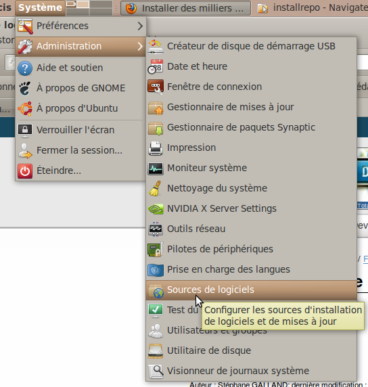The height and width of the screenshot is (387, 368).
Task: Switch to Firefox Installer des milliers window
Action: [185, 8]
